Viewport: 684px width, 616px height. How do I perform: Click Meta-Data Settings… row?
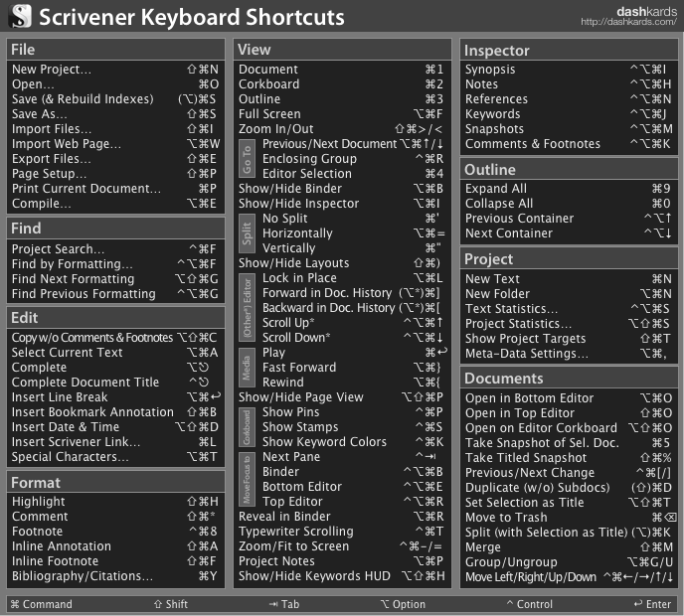tap(569, 354)
